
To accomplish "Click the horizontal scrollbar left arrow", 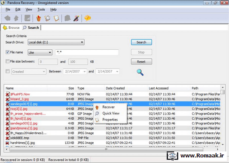I will [x=6, y=149].
